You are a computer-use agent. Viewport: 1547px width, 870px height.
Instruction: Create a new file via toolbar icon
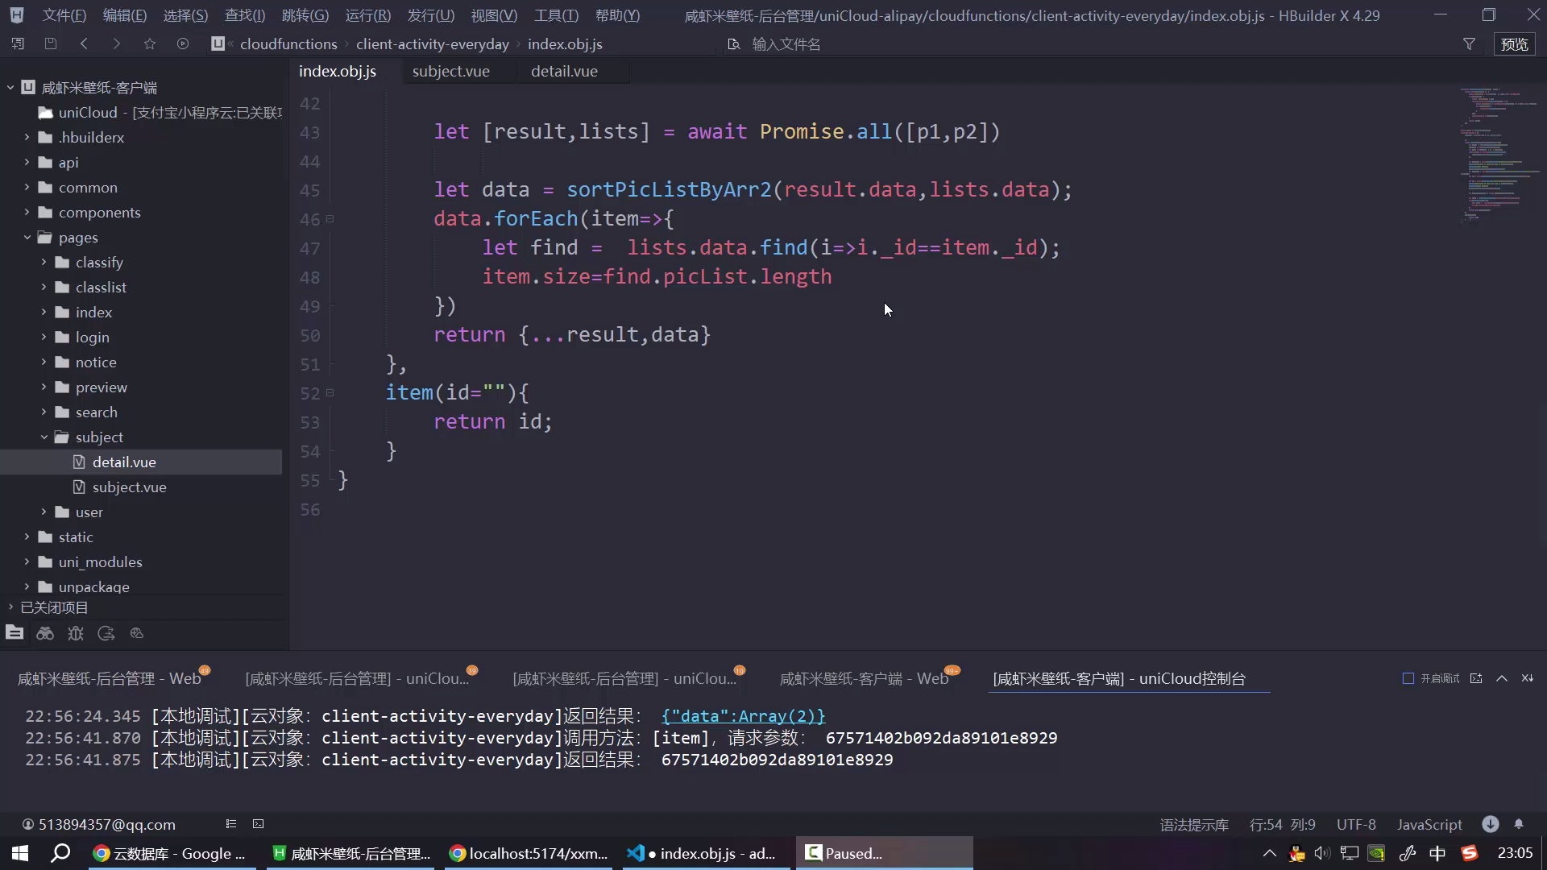(18, 43)
